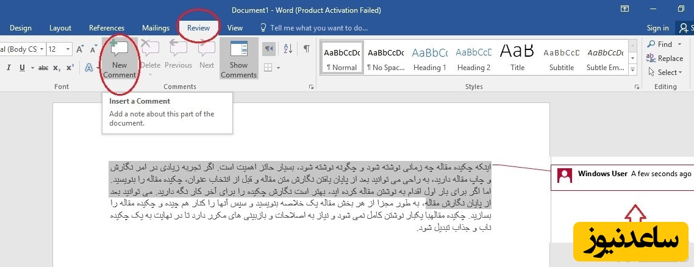Screen dimensions: 694x267
Task: Open the References tab
Action: point(107,28)
